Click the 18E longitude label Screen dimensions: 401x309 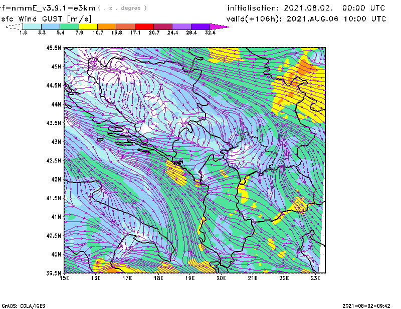[x=158, y=278]
